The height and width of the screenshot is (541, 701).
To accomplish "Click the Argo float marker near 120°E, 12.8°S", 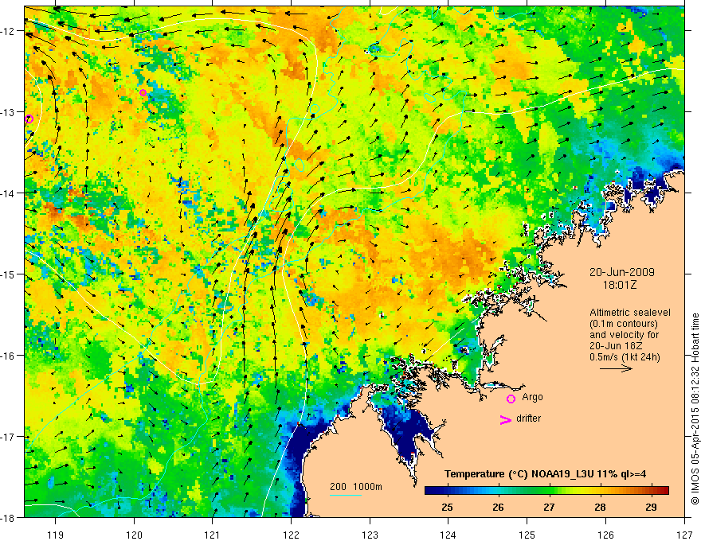I will 143,92.
